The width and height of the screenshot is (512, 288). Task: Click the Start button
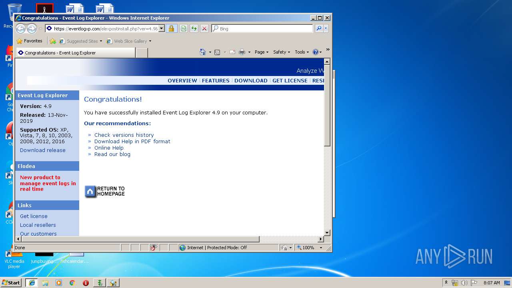(x=11, y=282)
